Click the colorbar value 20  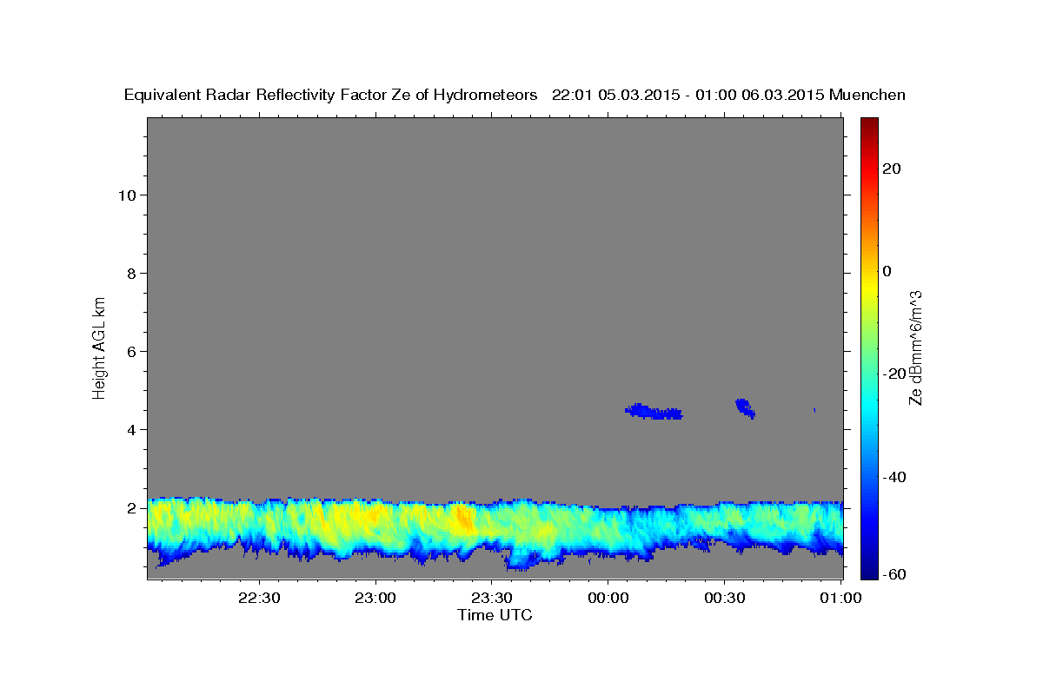click(x=892, y=169)
